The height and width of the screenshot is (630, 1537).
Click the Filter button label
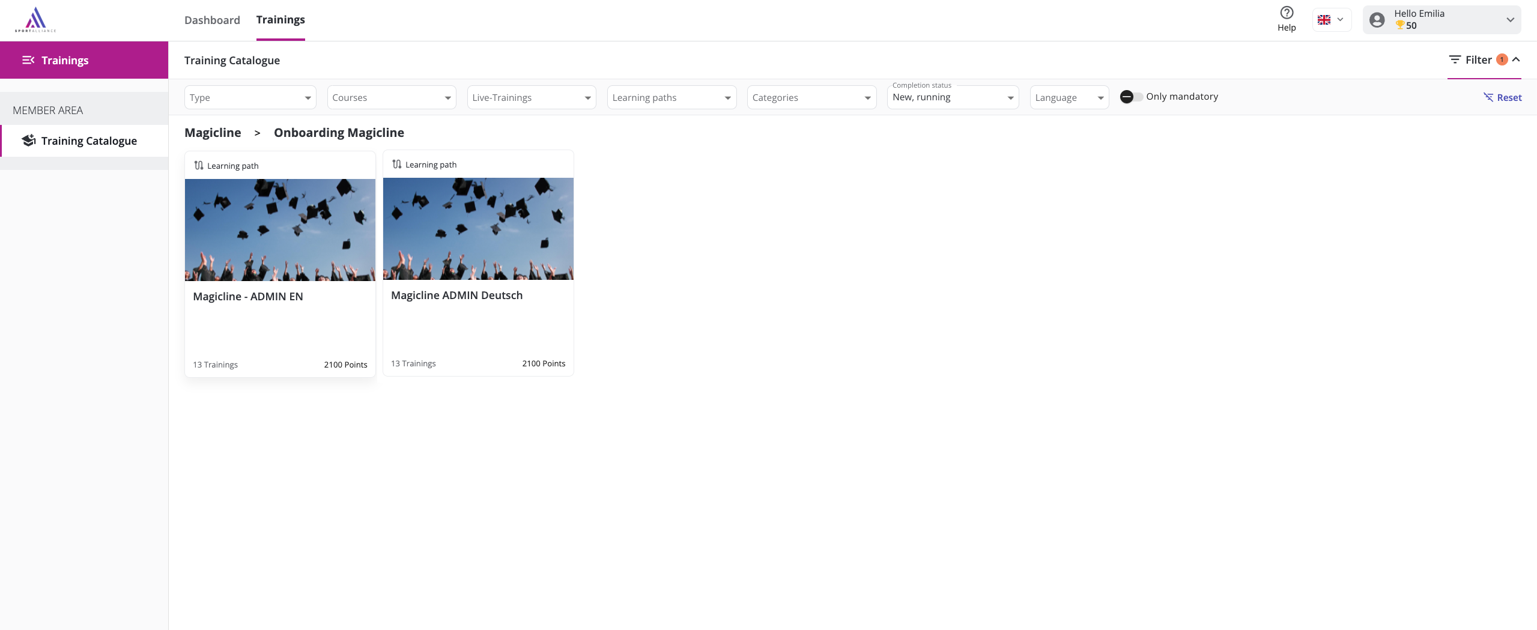click(1478, 59)
